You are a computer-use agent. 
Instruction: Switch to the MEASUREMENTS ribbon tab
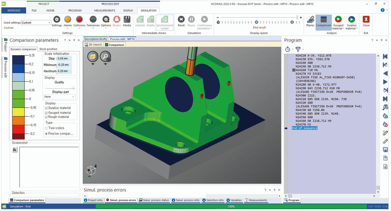[x=105, y=10]
